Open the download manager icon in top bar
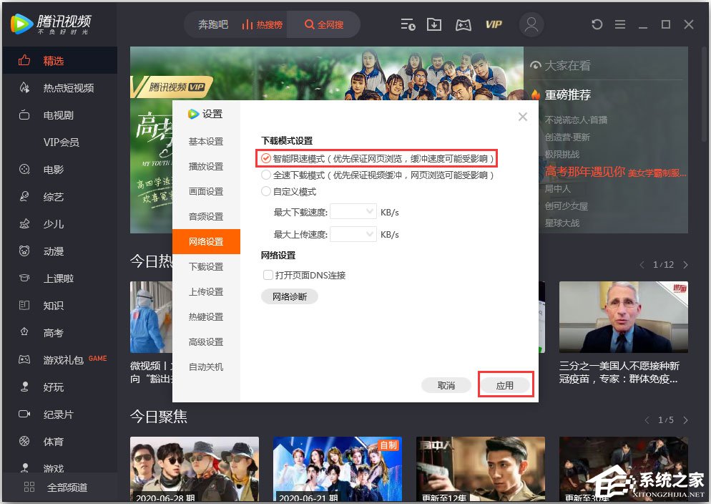This screenshot has height=504, width=711. (434, 24)
